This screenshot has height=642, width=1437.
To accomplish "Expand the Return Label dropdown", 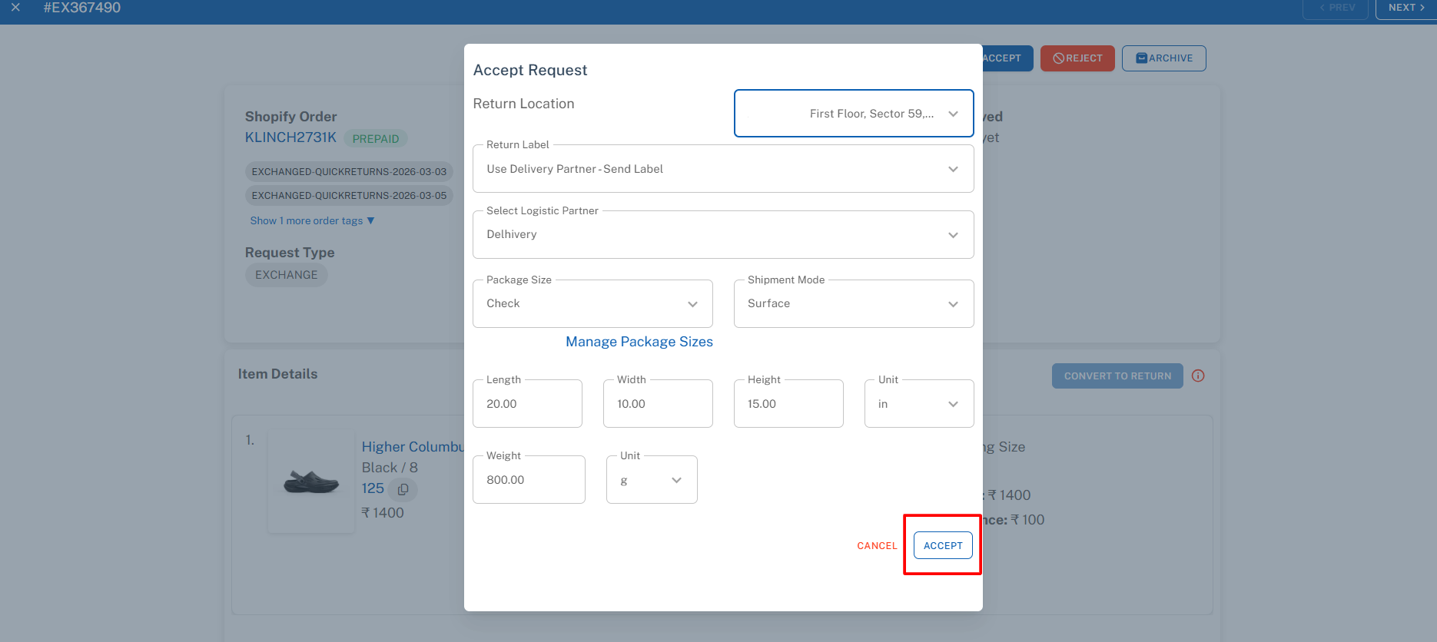I will click(x=722, y=169).
